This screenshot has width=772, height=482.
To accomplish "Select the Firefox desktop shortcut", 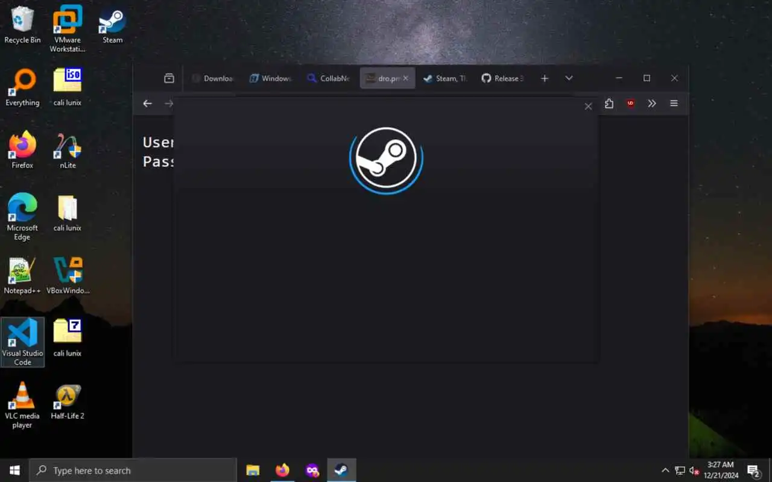I will [x=22, y=150].
